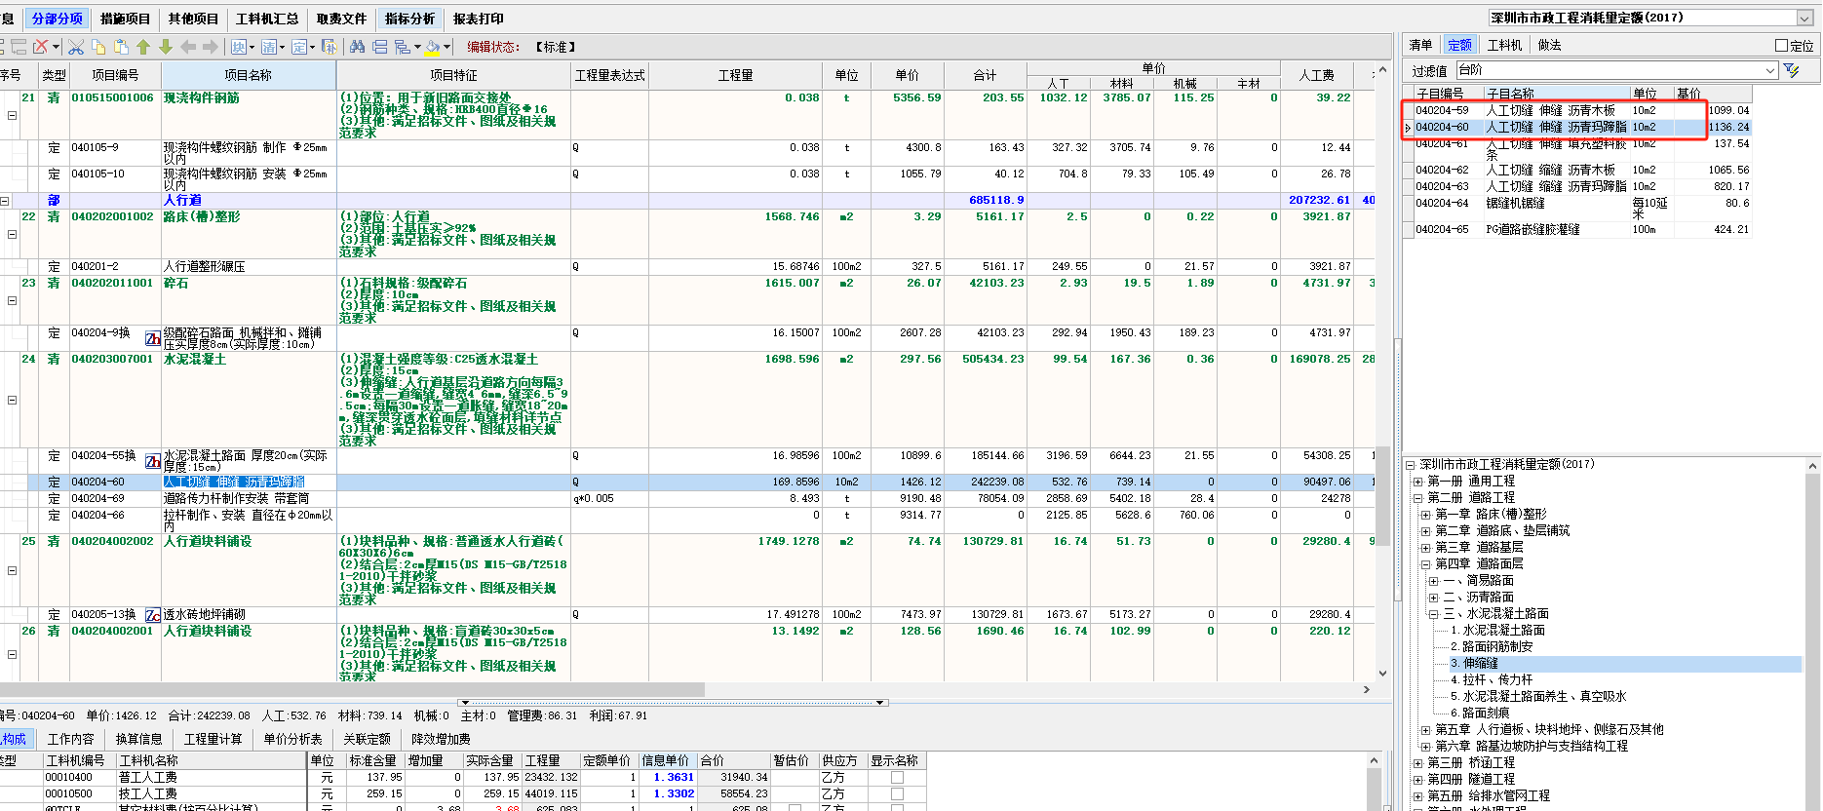Click the paint bucket fill color icon

coord(432,47)
